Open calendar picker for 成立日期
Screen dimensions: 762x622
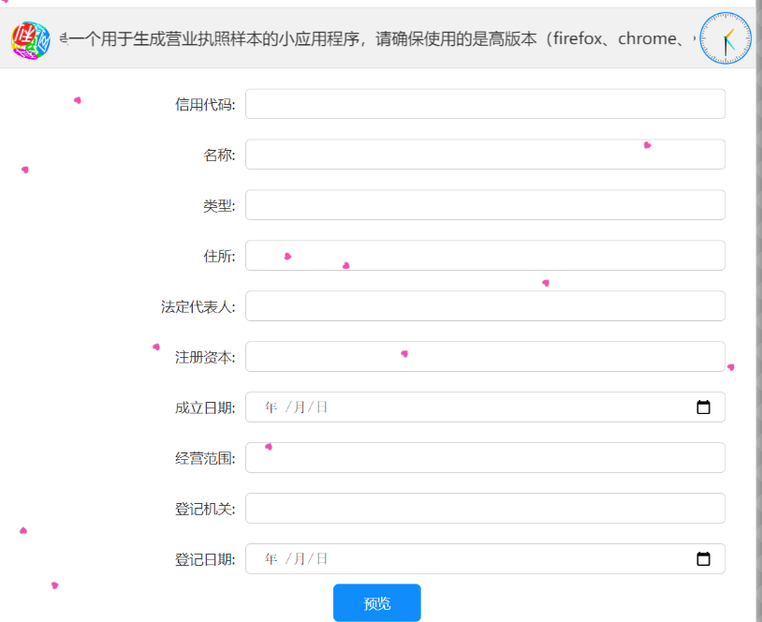(x=703, y=407)
